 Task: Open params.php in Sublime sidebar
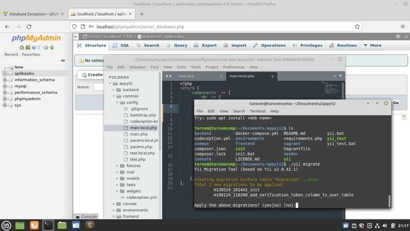click(141, 147)
